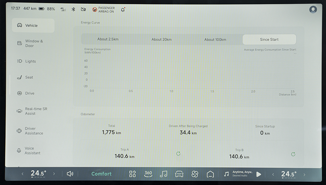Viewport: 326px width, 185px height.
Task: Go to home screen icon
Action: 210,174
